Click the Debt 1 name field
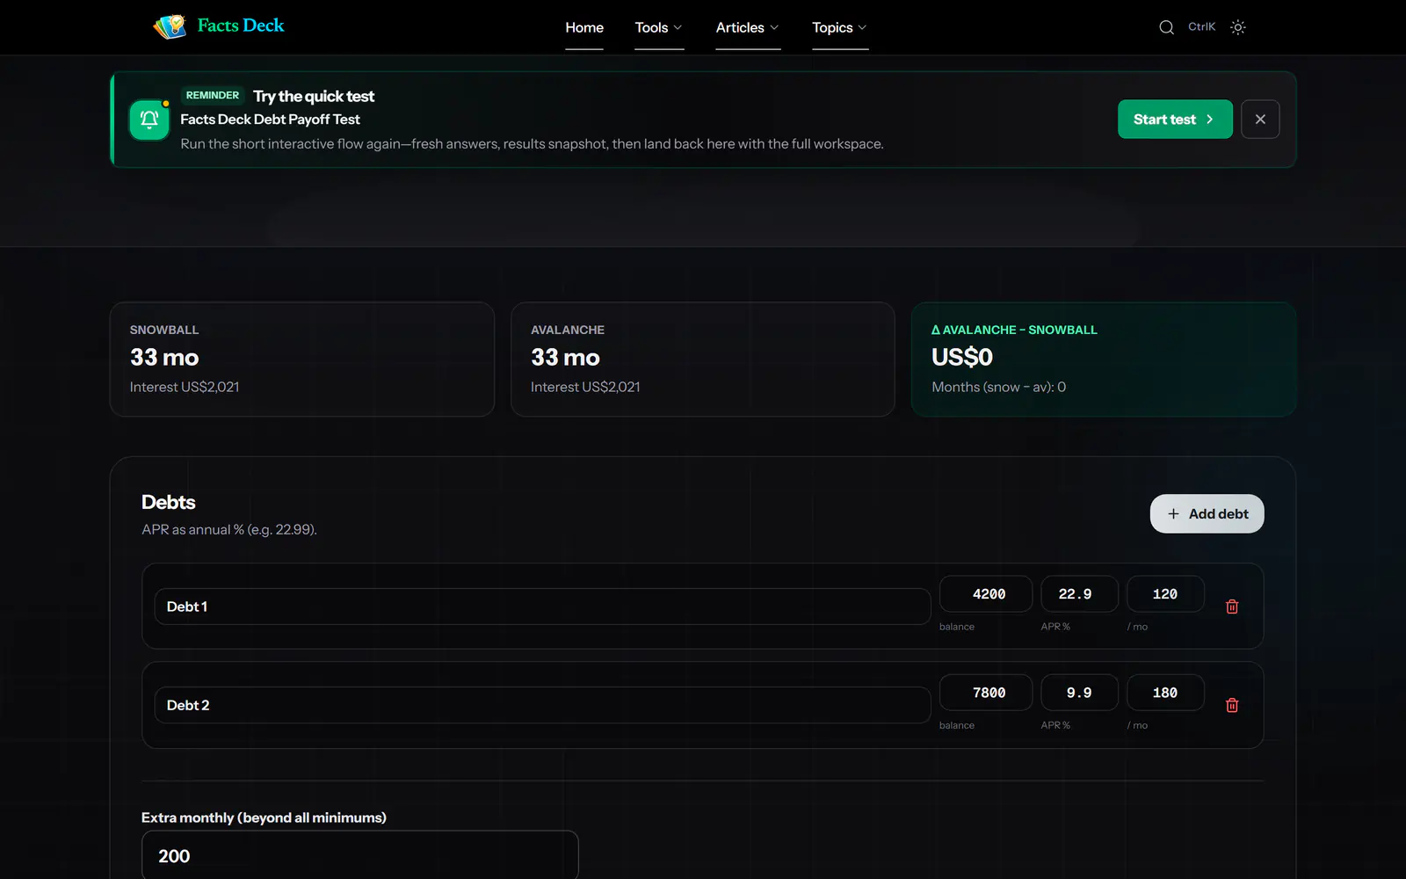The width and height of the screenshot is (1406, 879). tap(542, 607)
